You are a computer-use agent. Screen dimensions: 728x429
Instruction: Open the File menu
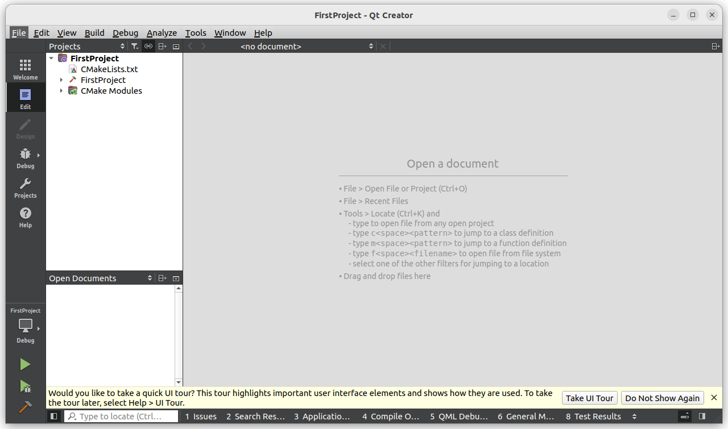coord(19,32)
